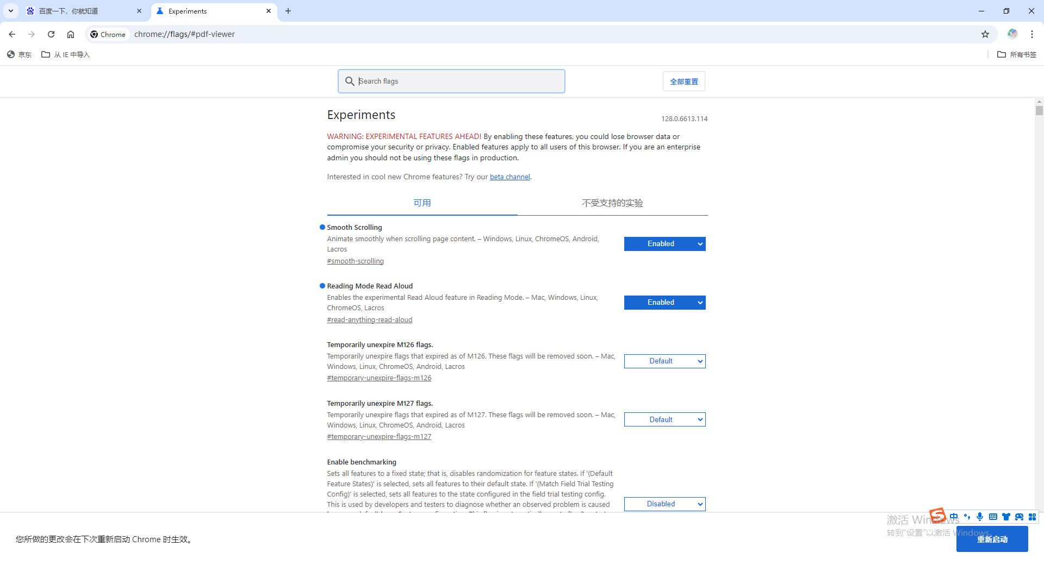Click the version number 128.0.6613.114
The width and height of the screenshot is (1044, 565).
pyautogui.click(x=684, y=119)
